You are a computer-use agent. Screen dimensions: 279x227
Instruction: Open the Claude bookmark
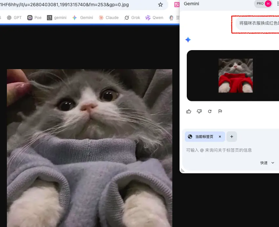[109, 18]
